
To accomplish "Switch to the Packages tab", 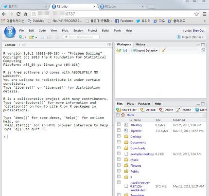I will [x=144, y=104].
